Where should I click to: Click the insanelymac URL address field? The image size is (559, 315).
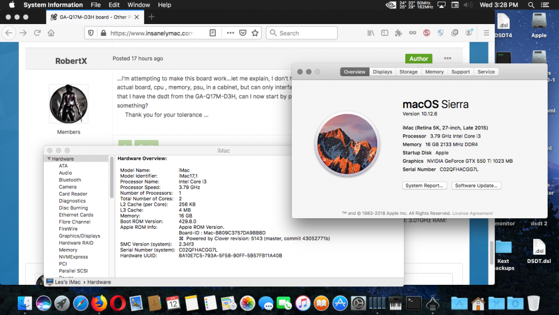tap(152, 33)
